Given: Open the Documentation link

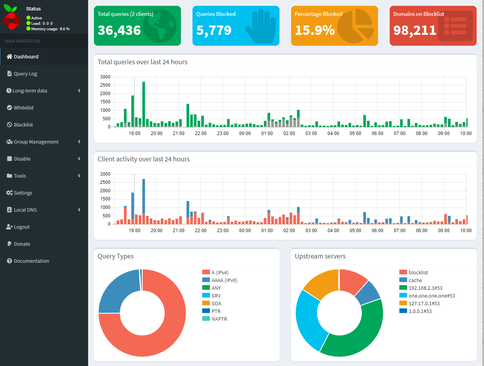Looking at the screenshot, I should 44,261.
